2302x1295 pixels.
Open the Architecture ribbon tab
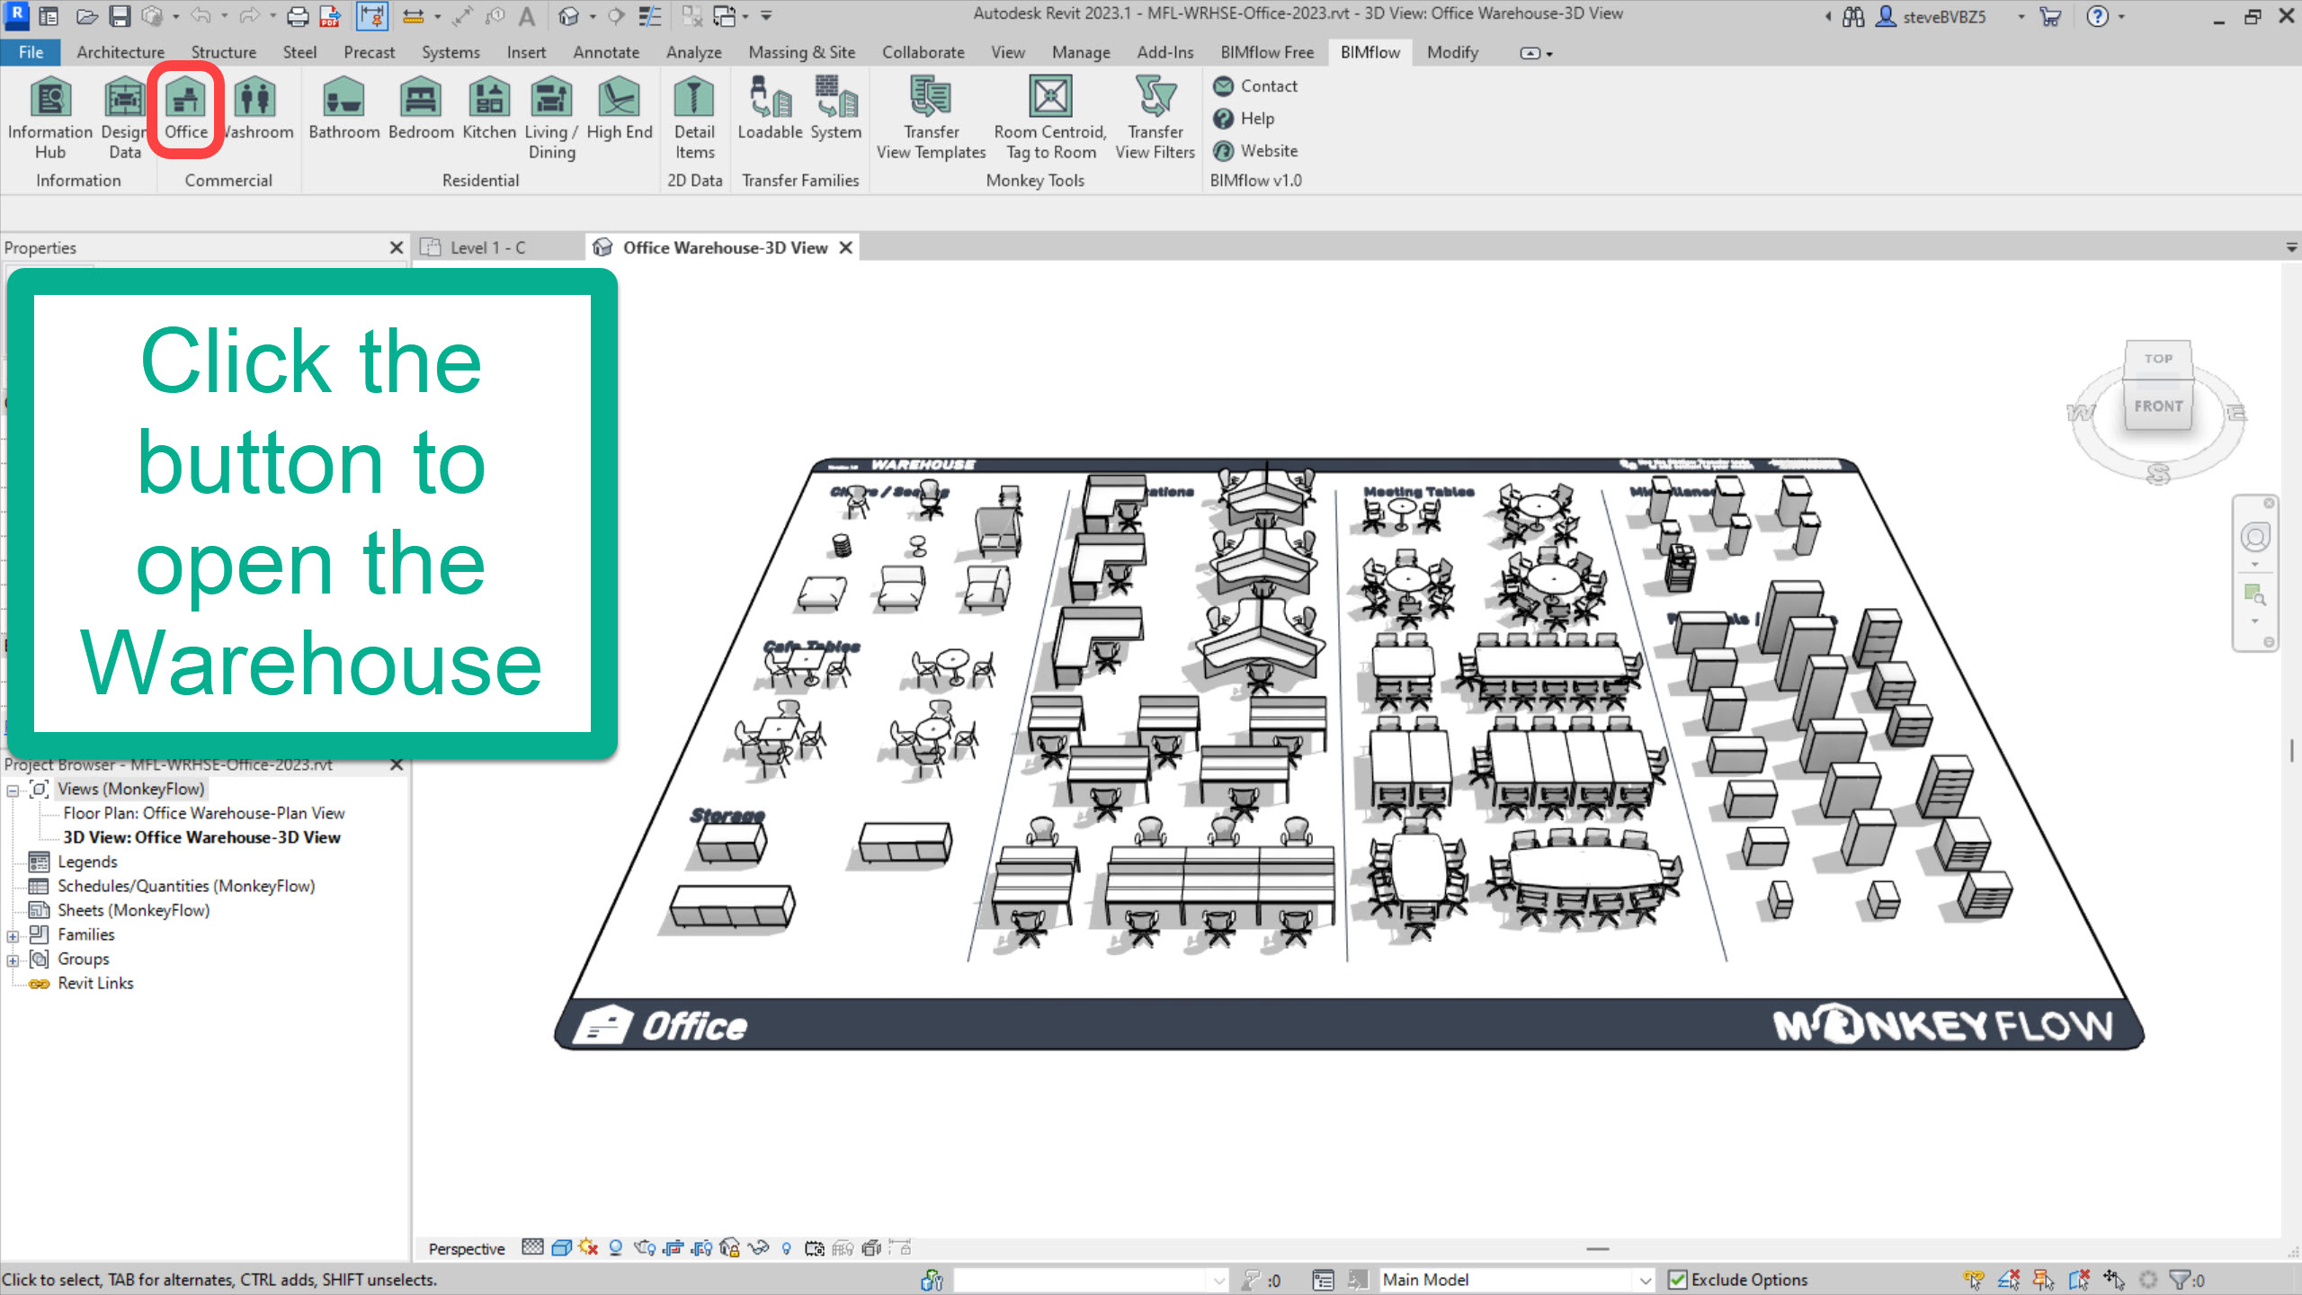(120, 52)
